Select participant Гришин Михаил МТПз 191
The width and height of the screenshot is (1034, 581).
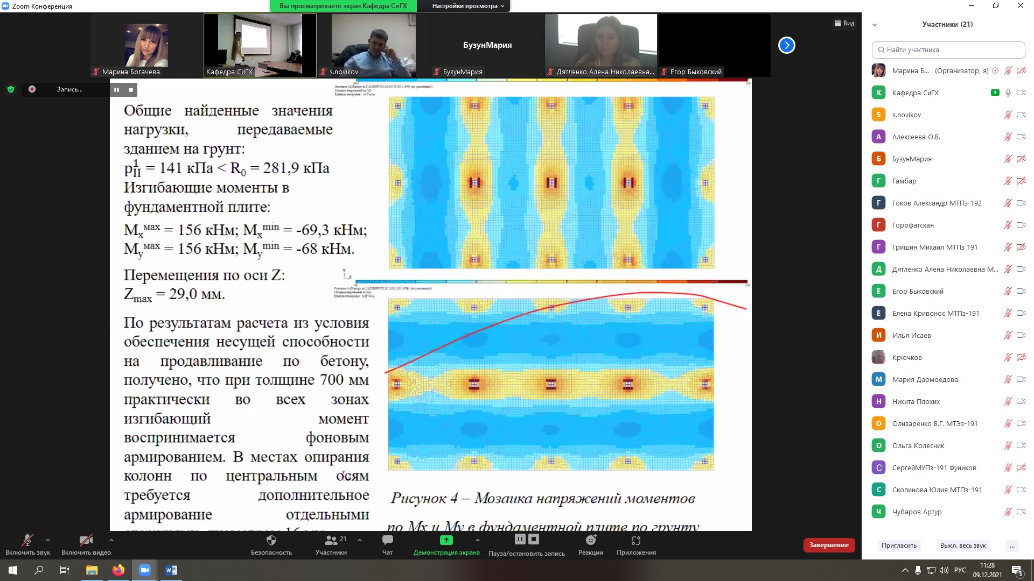948,247
